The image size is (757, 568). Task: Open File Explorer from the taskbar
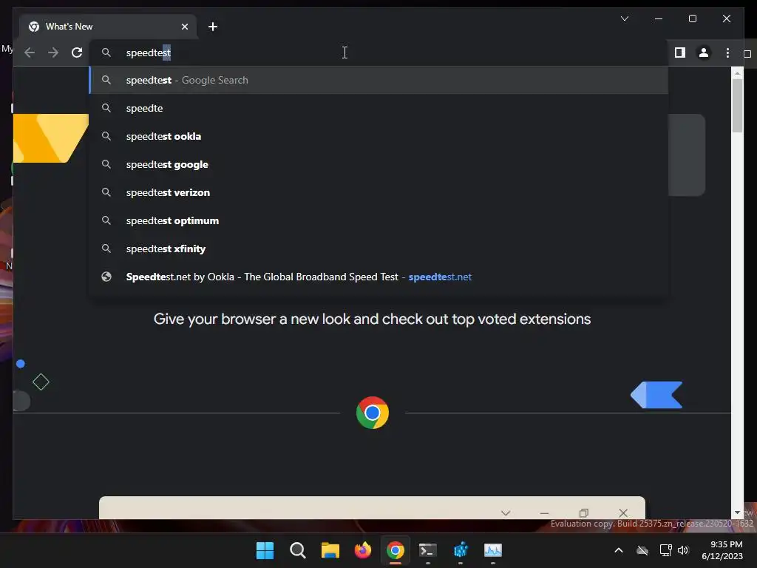point(330,550)
